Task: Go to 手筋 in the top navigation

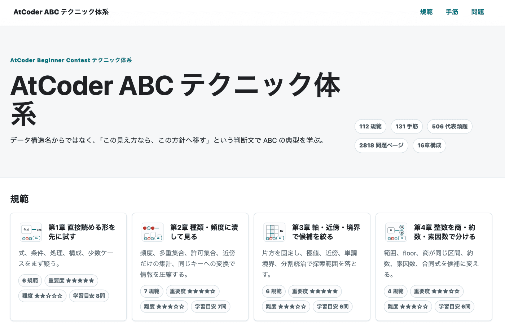Action: point(452,12)
